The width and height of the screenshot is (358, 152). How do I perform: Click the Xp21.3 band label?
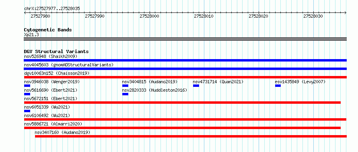[x=31, y=35]
